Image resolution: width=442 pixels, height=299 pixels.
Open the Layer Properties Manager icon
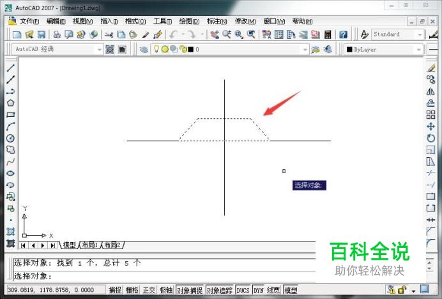click(144, 50)
